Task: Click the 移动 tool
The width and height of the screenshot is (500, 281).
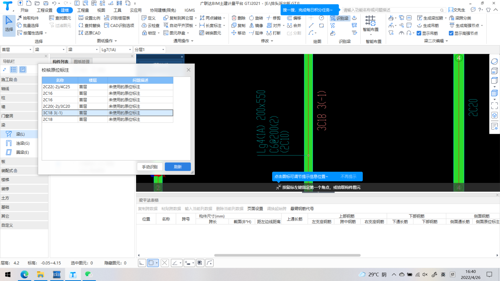Action: pyautogui.click(x=239, y=33)
